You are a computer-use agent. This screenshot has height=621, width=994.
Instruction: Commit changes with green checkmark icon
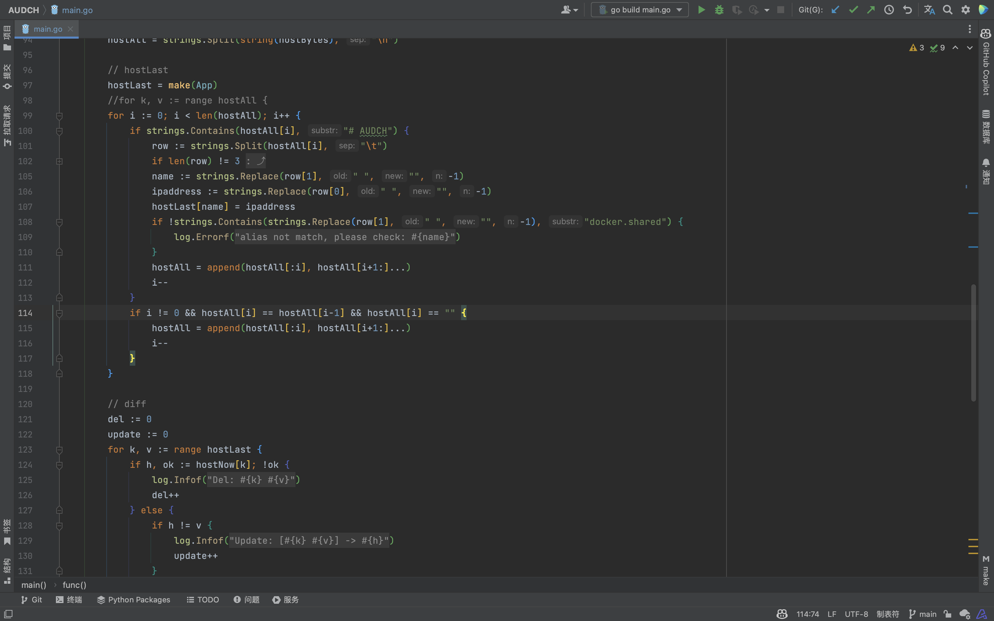tap(853, 10)
